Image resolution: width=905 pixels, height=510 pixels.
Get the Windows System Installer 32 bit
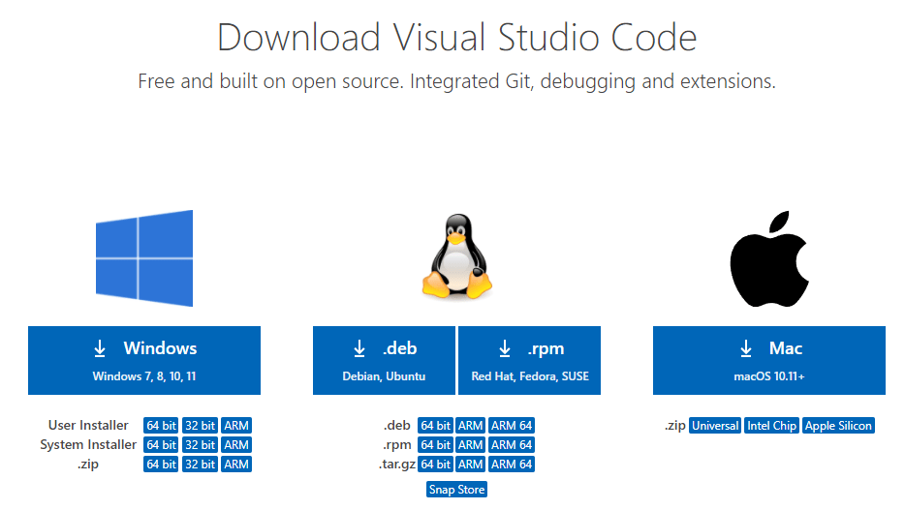click(x=201, y=445)
